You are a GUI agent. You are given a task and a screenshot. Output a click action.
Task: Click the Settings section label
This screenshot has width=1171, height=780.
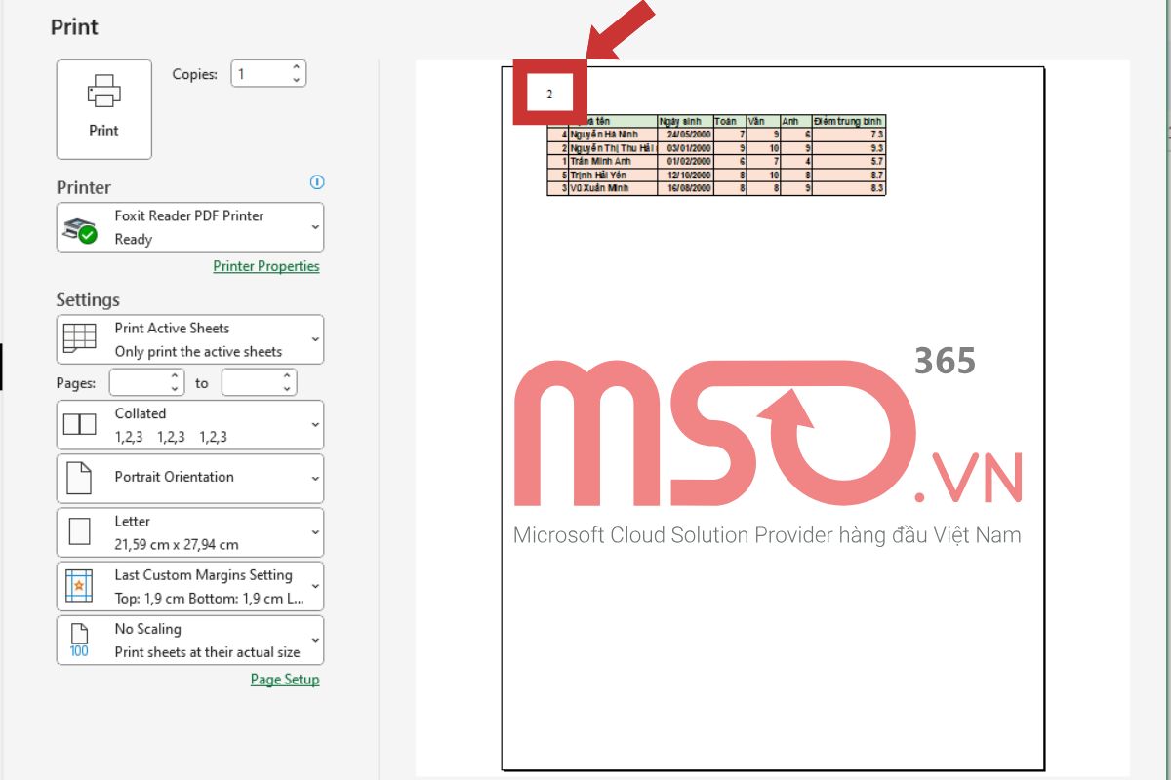(x=88, y=300)
